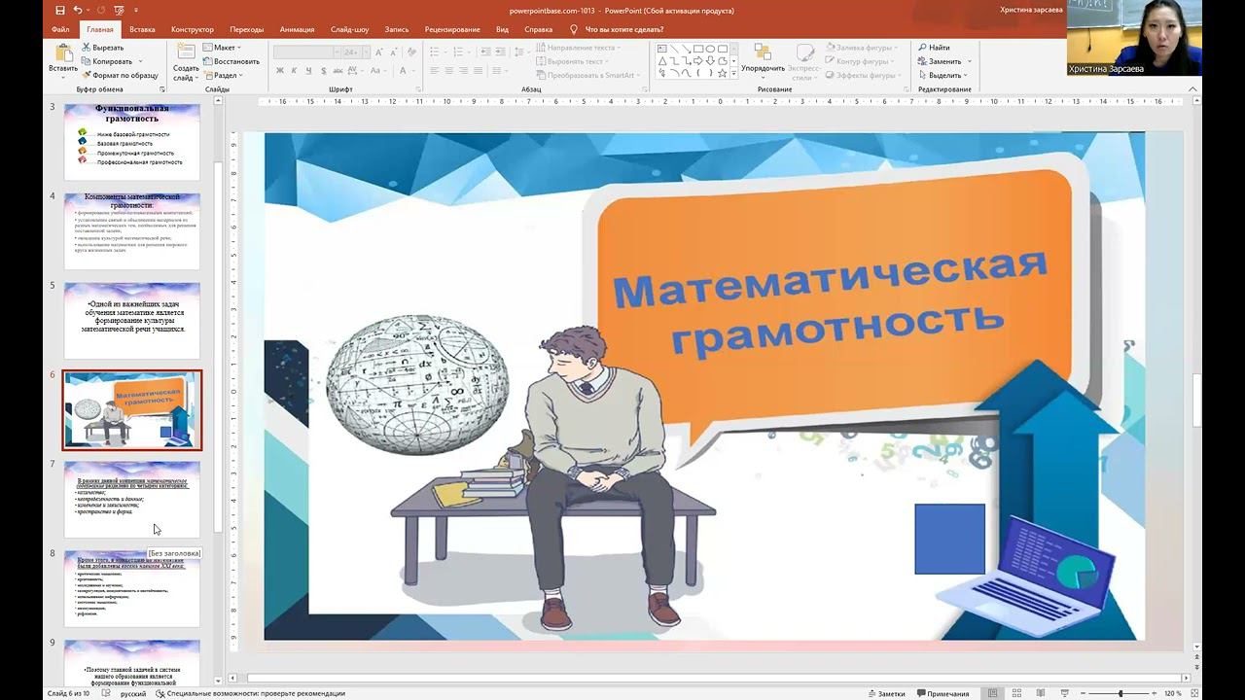Open accessibility check in status bar
Screen dimensions: 1245x700
[x=250, y=694]
